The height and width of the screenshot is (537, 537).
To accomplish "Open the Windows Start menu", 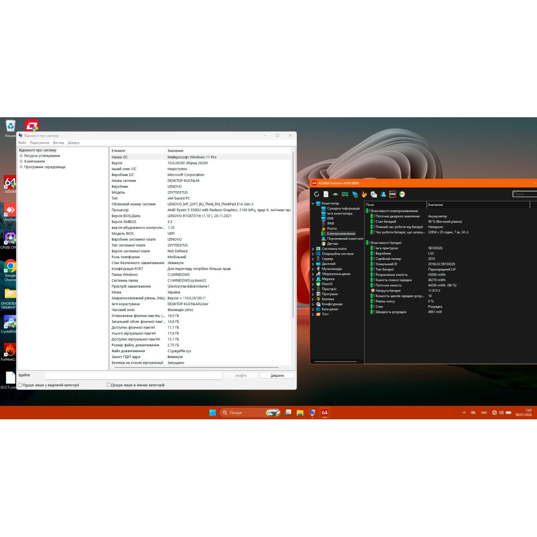I will tap(213, 413).
